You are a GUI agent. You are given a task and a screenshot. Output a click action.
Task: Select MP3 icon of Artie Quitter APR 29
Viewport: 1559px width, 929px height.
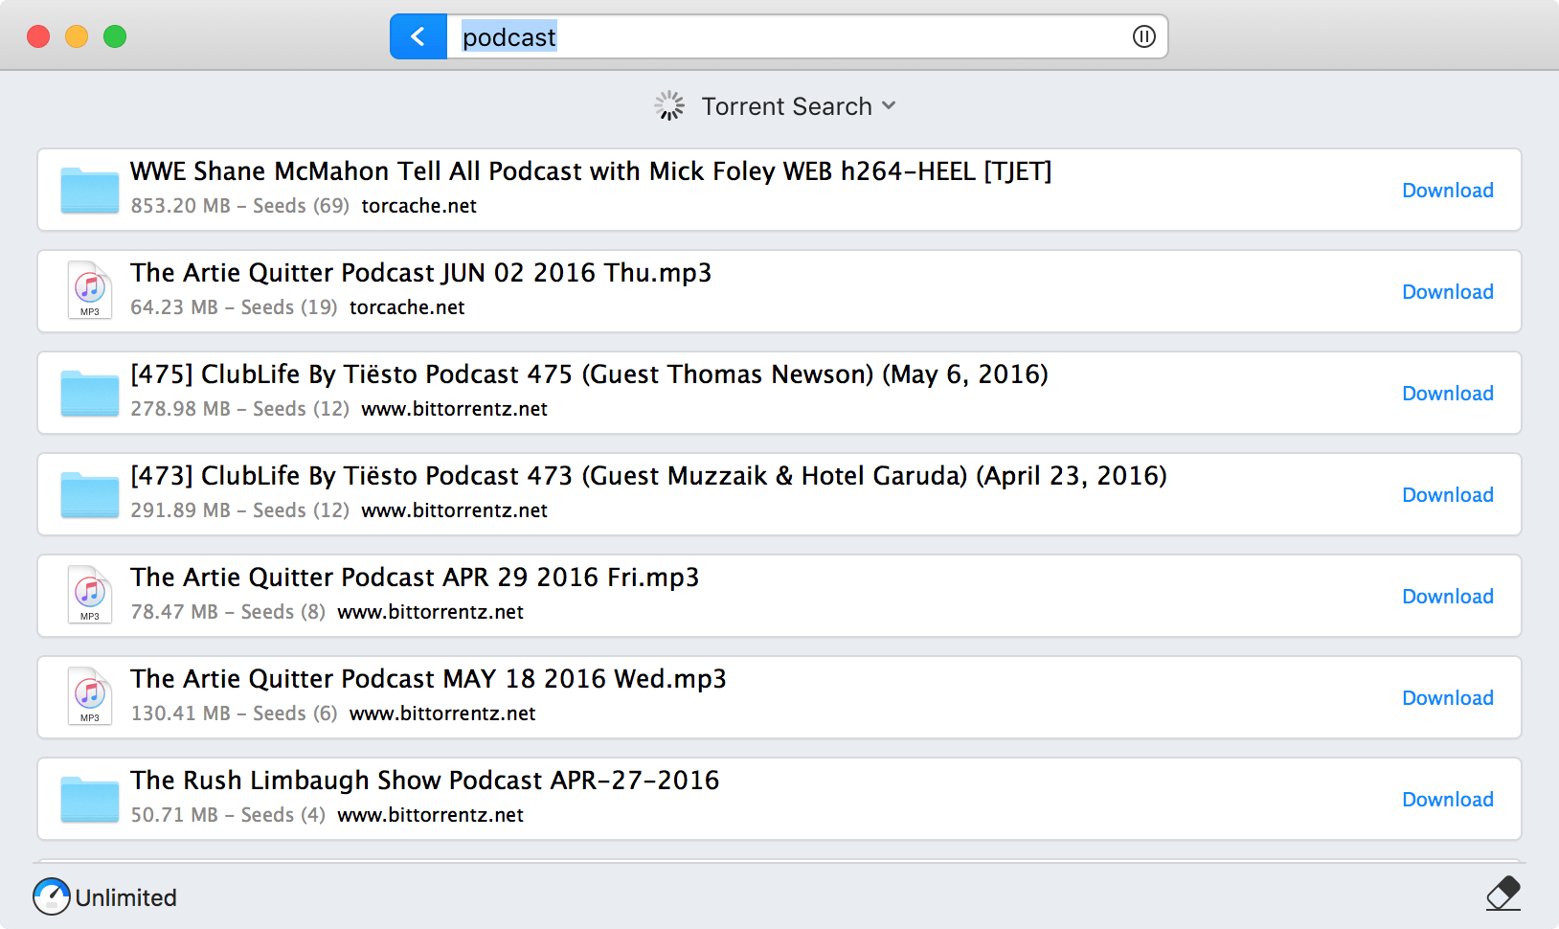click(x=89, y=595)
